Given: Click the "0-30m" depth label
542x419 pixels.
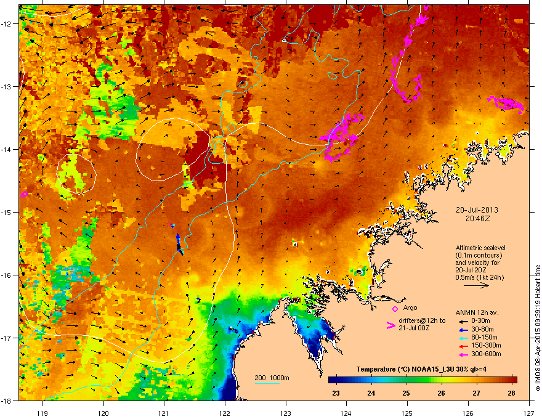Looking at the screenshot, I should tap(480, 321).
